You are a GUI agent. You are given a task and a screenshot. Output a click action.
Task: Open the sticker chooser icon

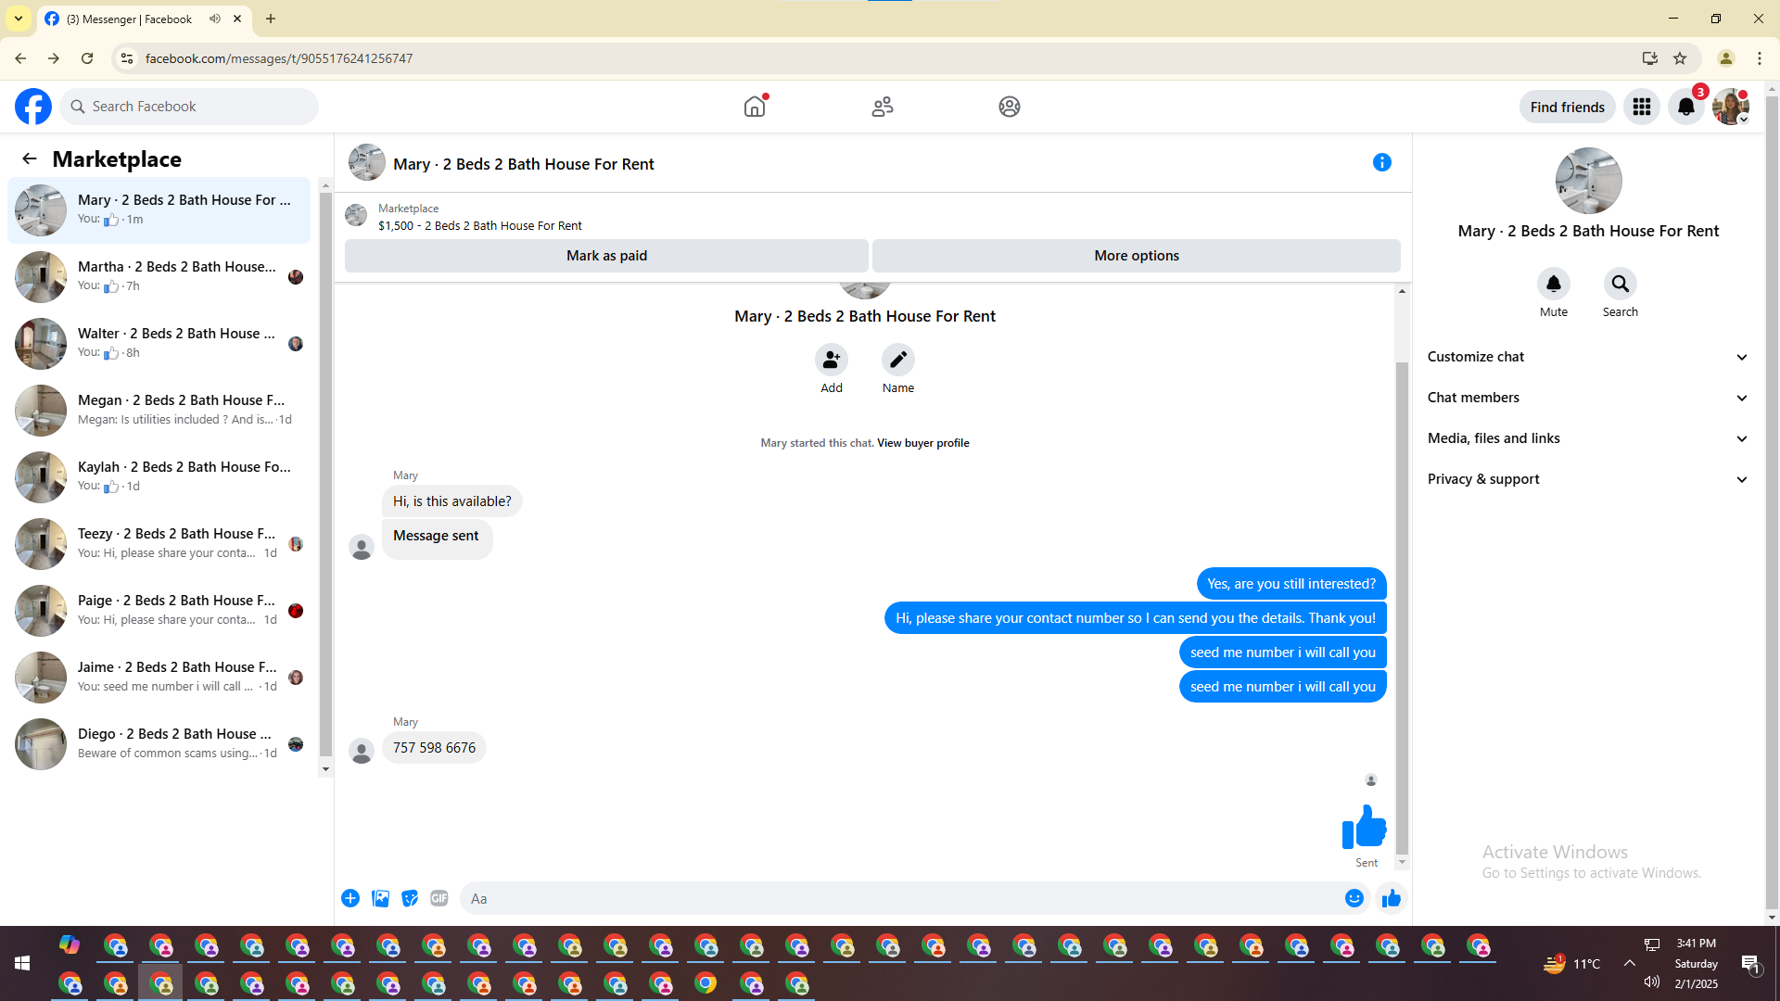click(x=410, y=898)
